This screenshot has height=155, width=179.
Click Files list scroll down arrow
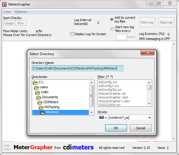pyautogui.click(x=149, y=103)
